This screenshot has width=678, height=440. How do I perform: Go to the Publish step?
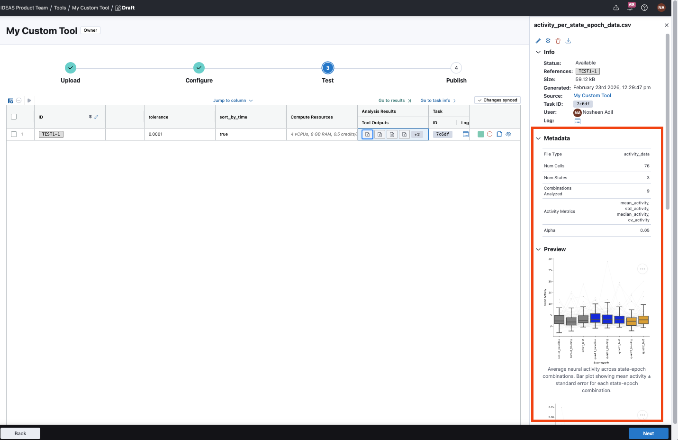(456, 68)
